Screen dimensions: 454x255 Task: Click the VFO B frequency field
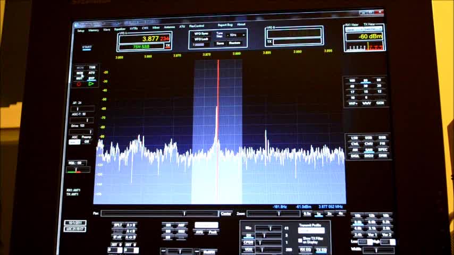click(294, 33)
